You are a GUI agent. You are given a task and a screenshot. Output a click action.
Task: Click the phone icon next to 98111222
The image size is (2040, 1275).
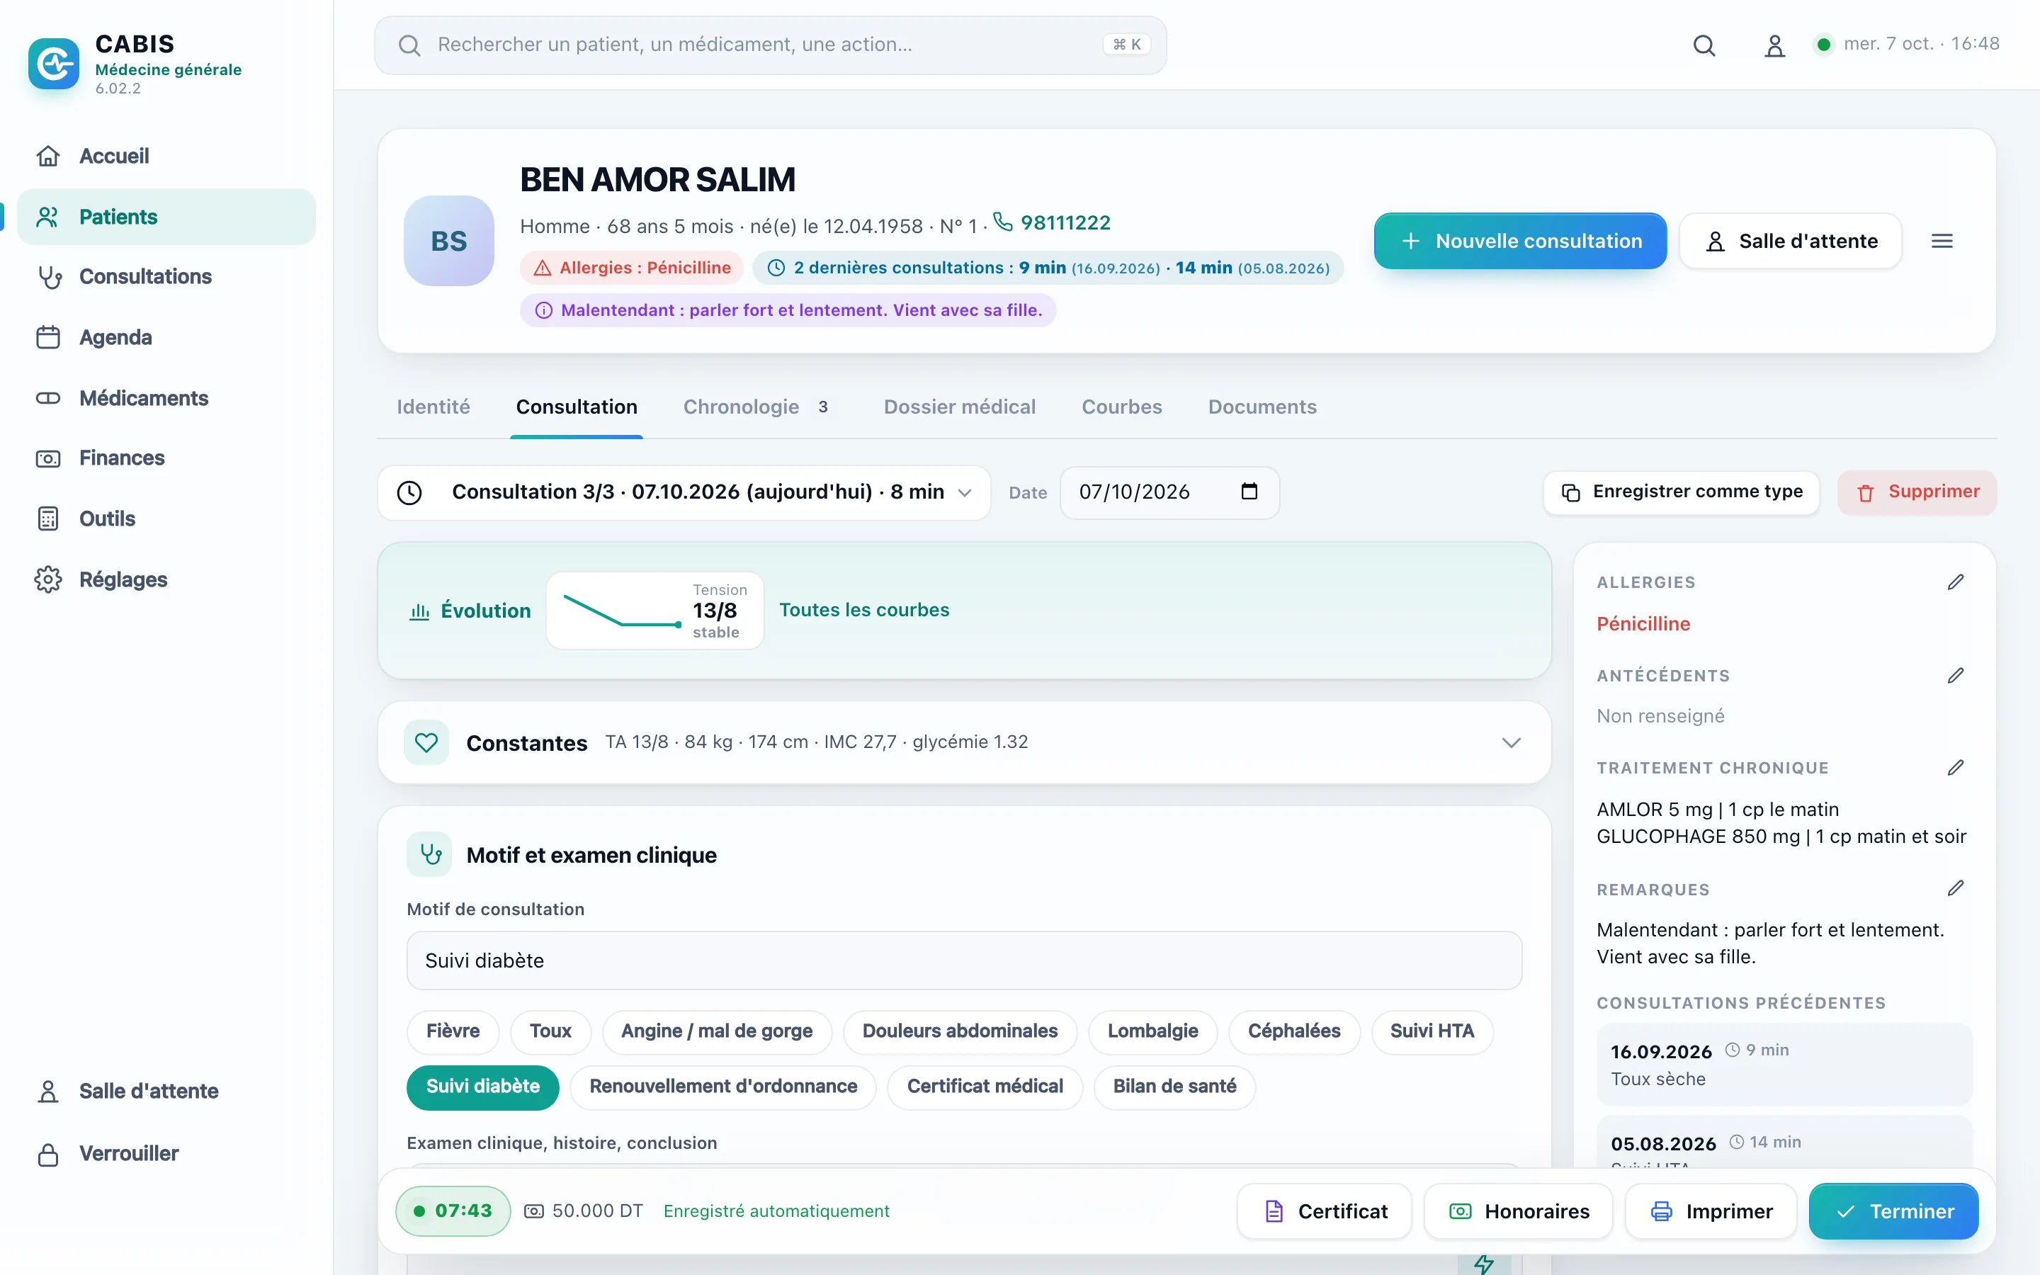coord(1002,221)
